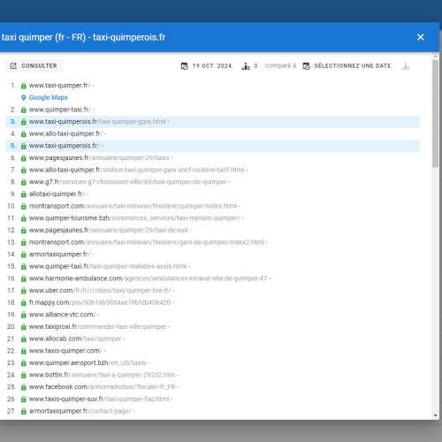This screenshot has height=442, width=442.
Task: Click the vertical scrollbar thumb
Action: 436,114
